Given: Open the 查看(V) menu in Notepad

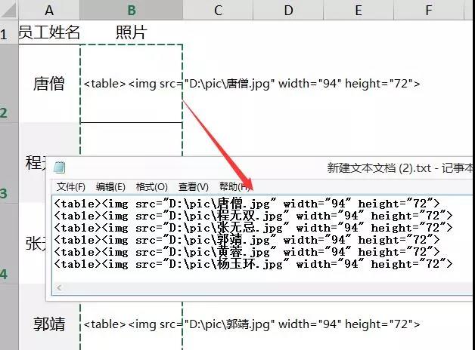Looking at the screenshot, I should tap(194, 187).
